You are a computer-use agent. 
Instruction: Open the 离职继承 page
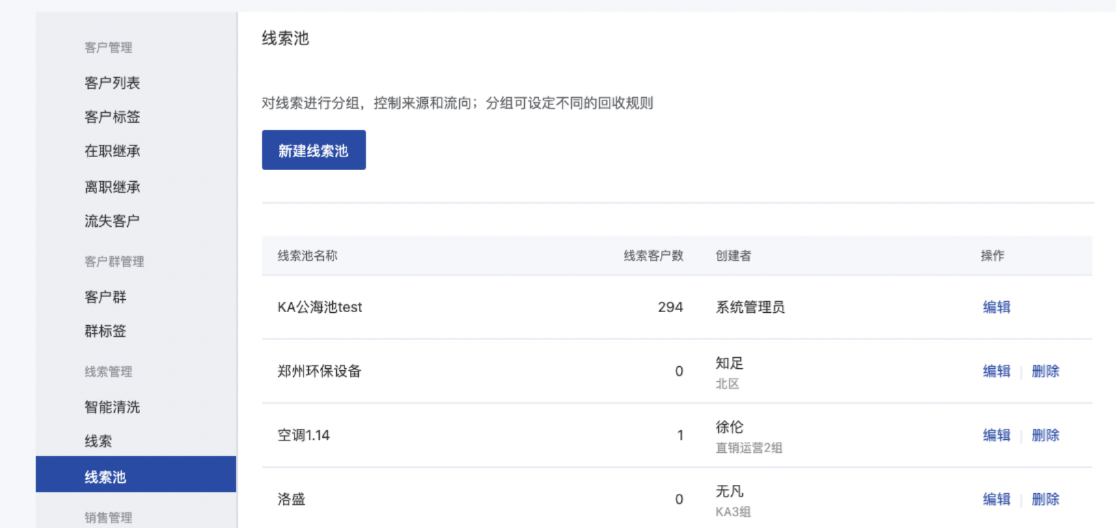tap(112, 187)
